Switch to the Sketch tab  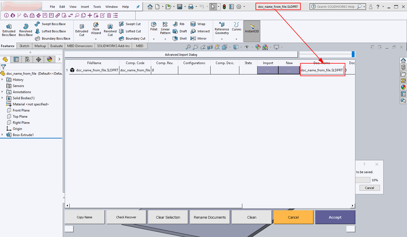pos(24,46)
